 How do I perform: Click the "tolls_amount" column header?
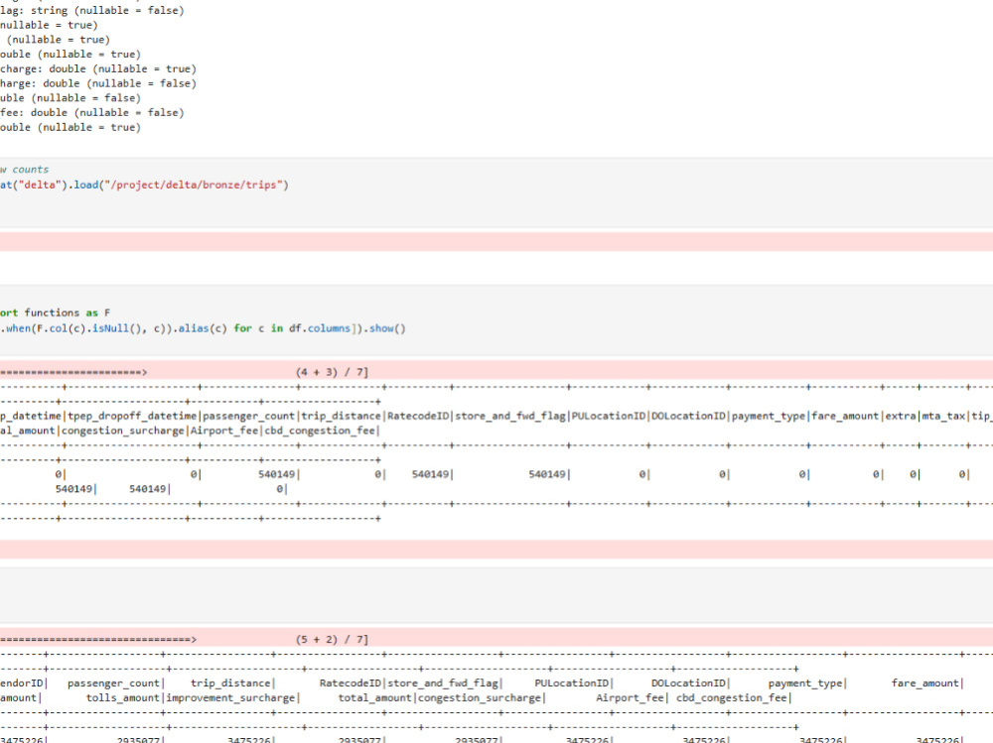123,697
